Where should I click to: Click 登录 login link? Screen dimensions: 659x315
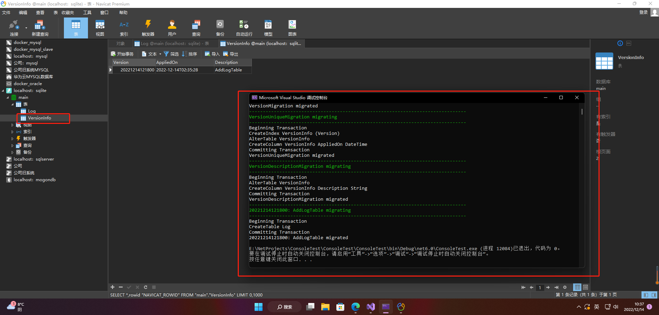click(x=643, y=12)
